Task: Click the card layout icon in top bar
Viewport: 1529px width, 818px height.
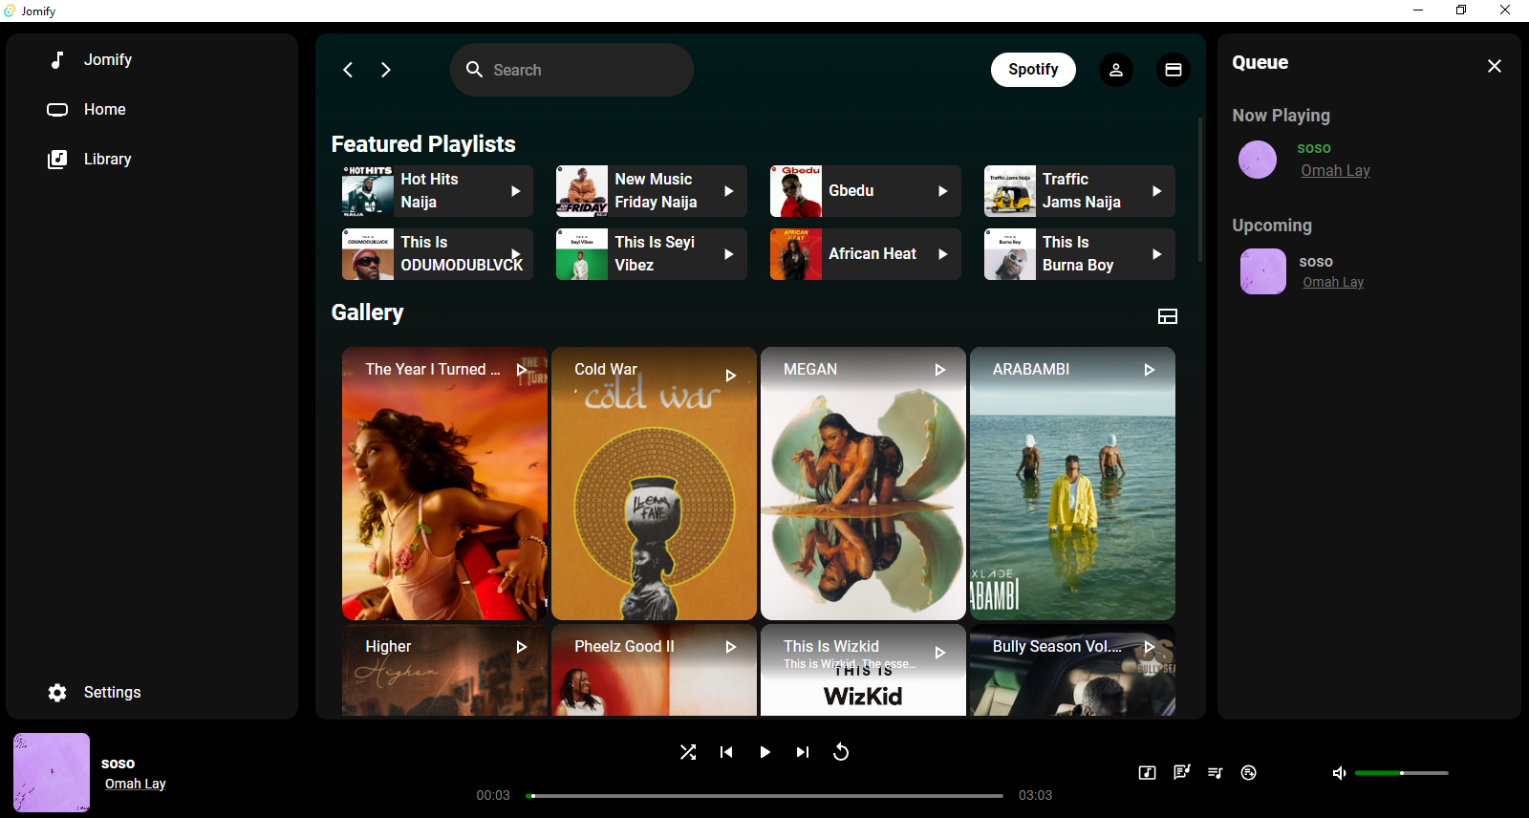Action: 1174,70
